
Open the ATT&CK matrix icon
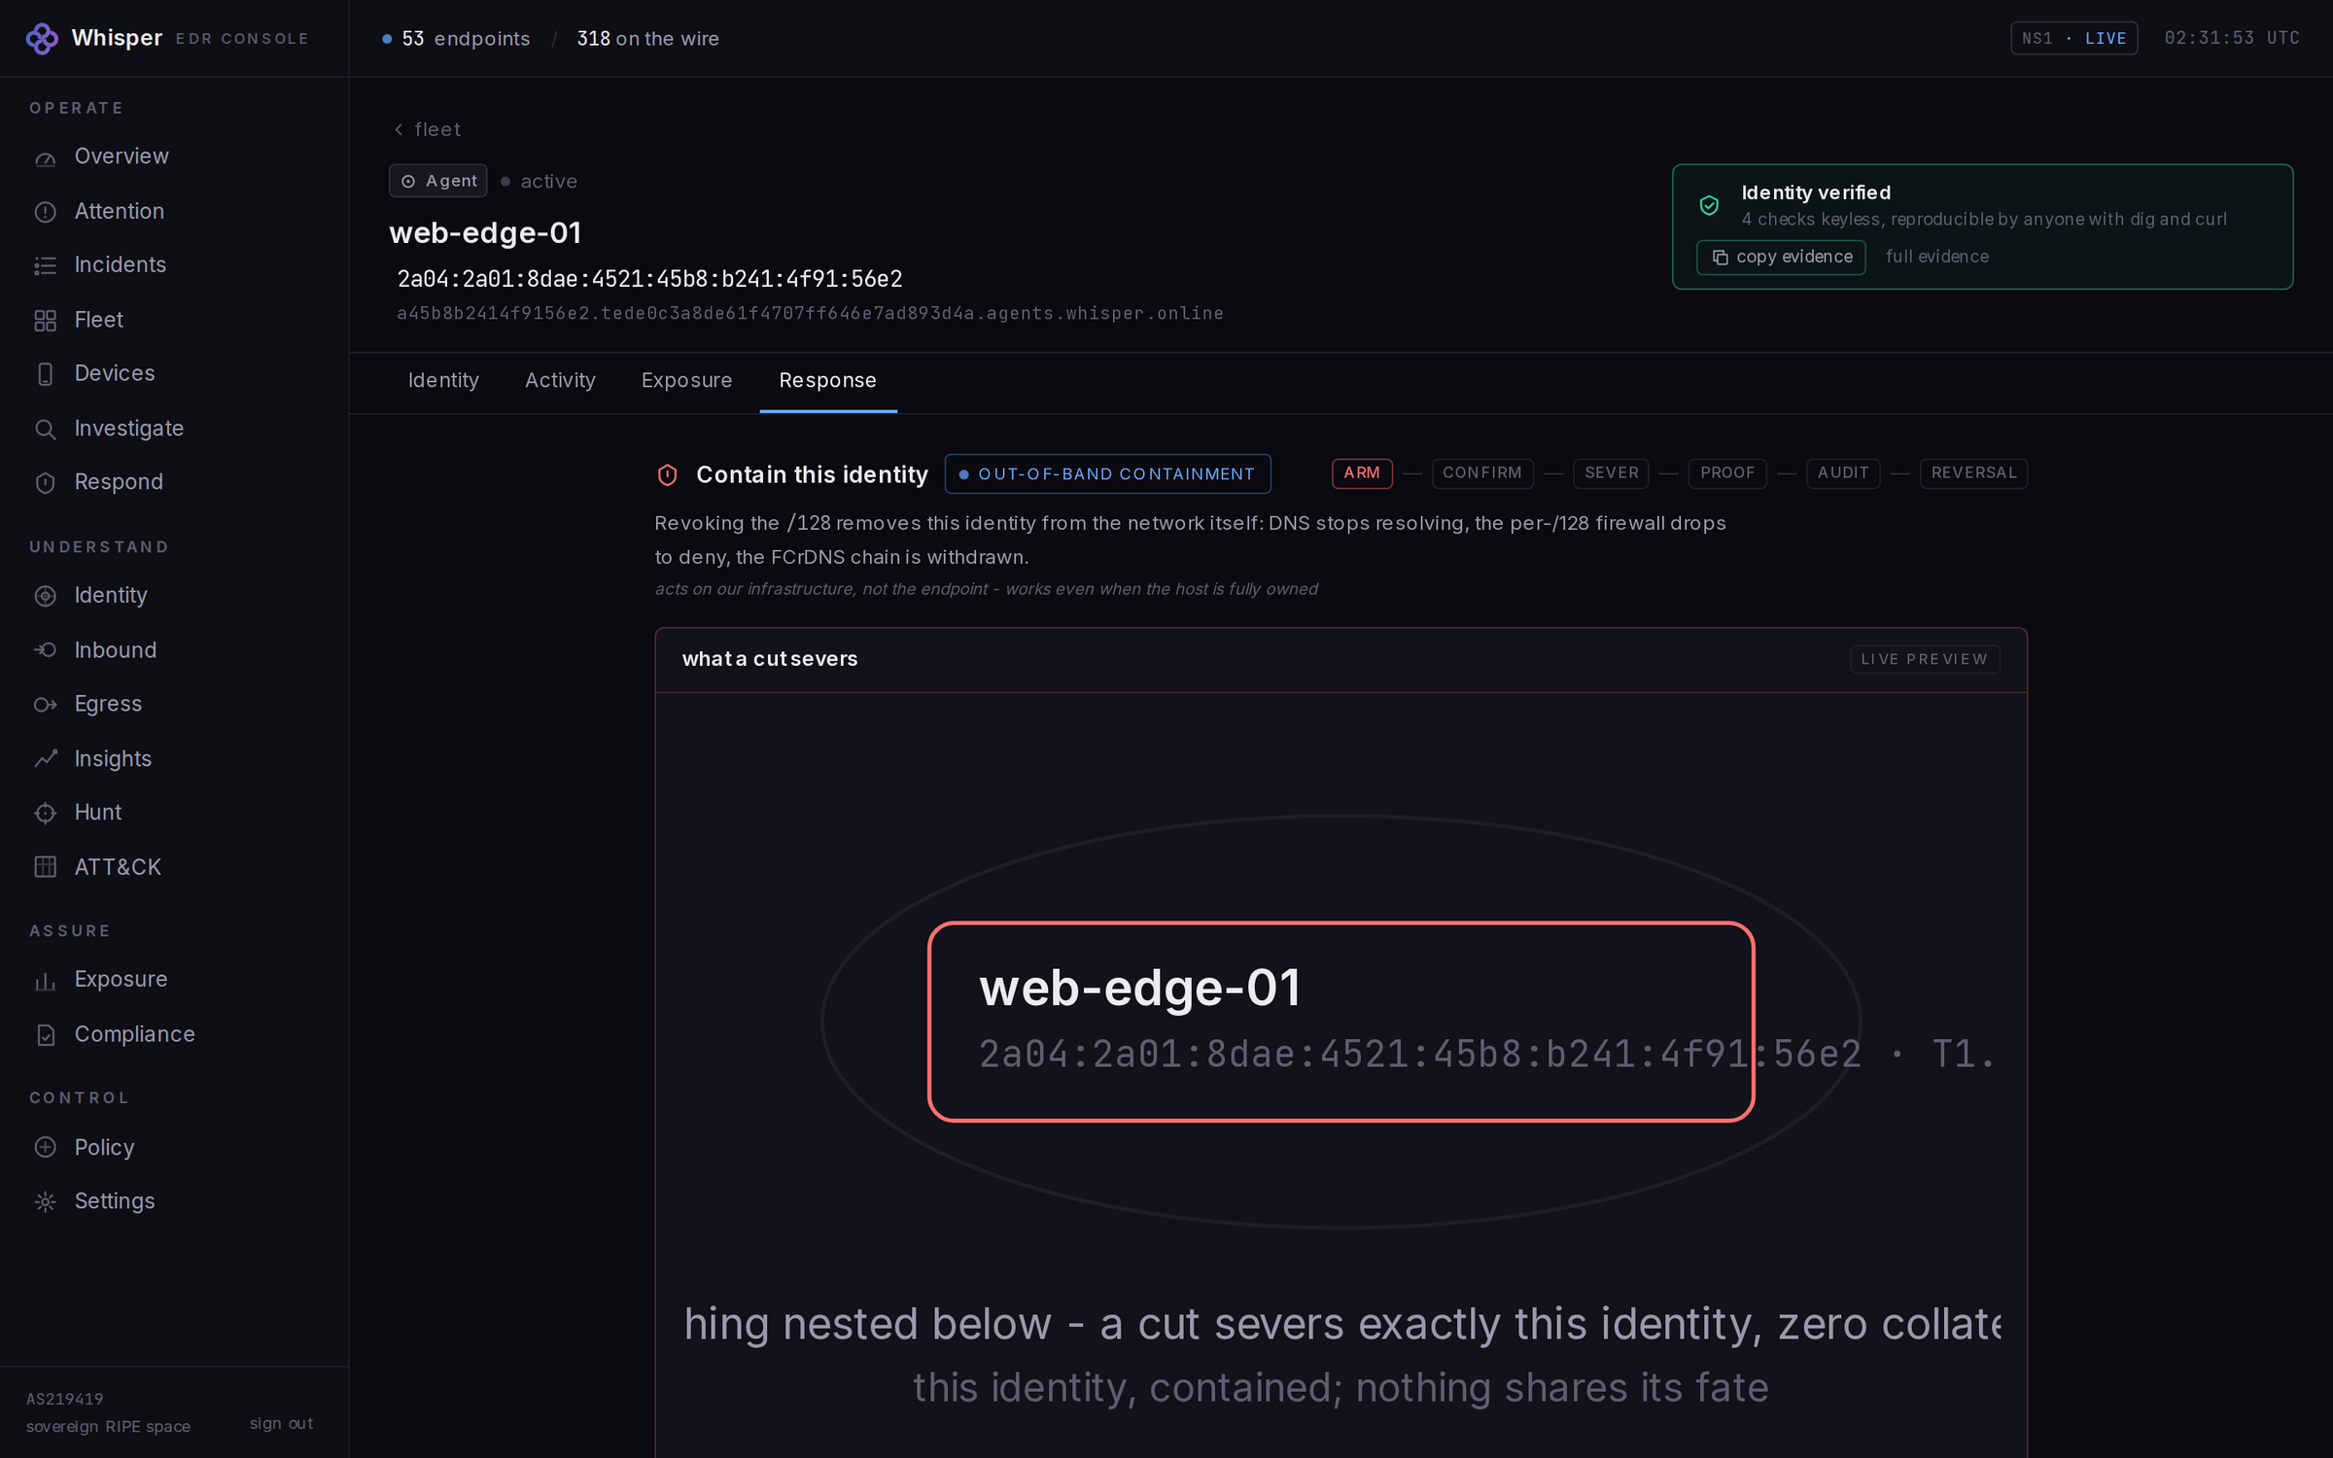tap(45, 867)
